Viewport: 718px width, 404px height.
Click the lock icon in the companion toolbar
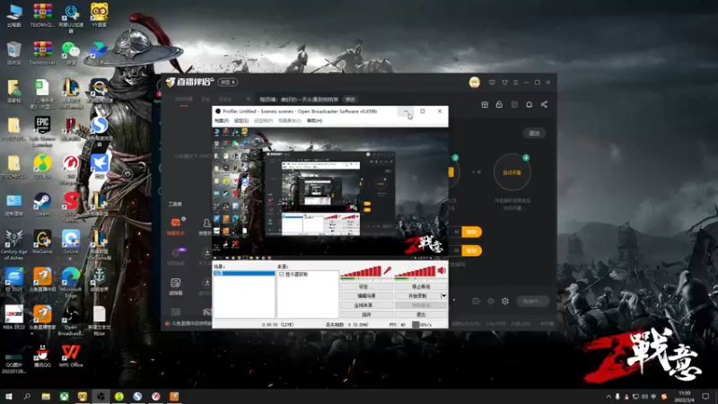[x=499, y=104]
